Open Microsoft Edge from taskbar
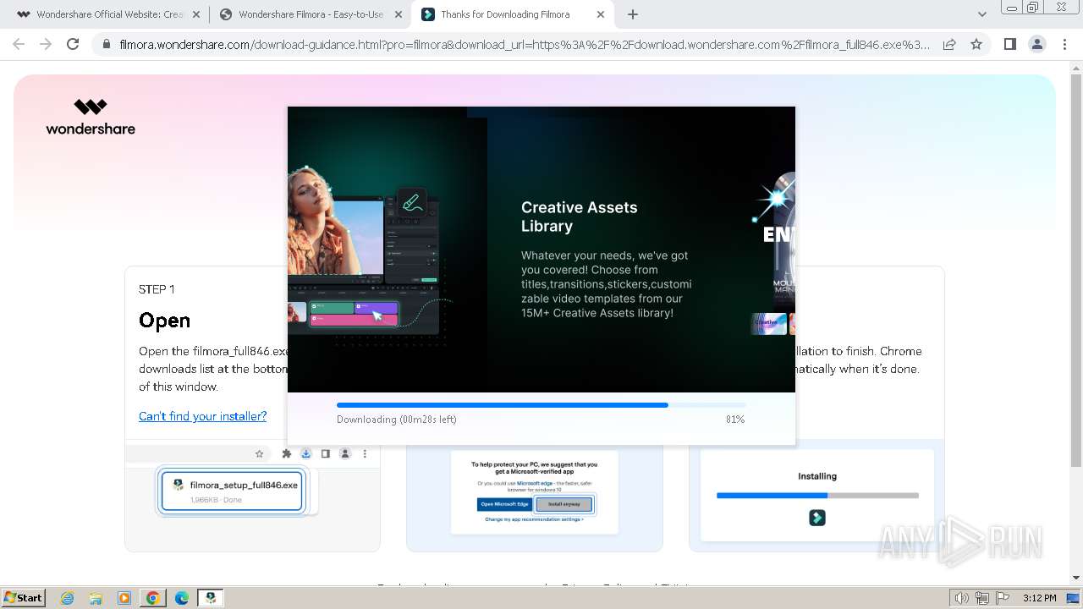This screenshot has width=1083, height=609. (x=182, y=598)
